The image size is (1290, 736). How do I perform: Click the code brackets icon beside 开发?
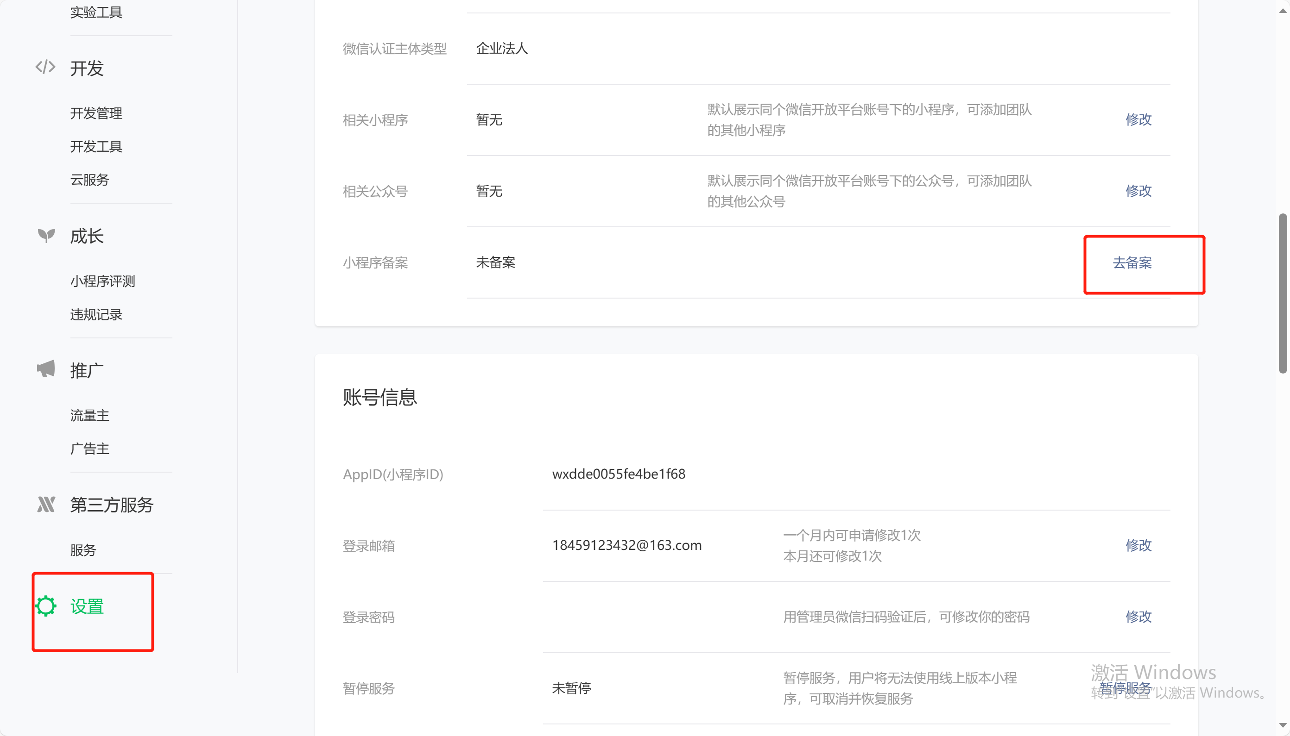click(x=45, y=67)
